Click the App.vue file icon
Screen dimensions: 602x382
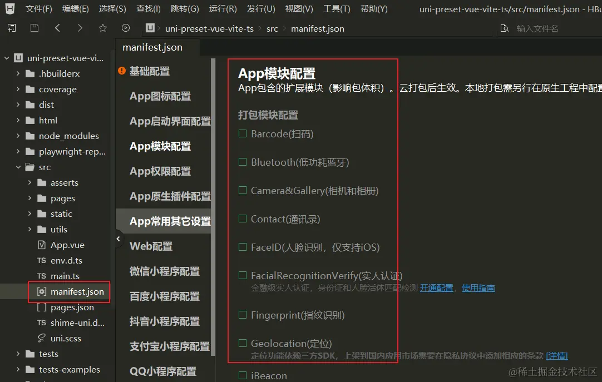pos(42,245)
